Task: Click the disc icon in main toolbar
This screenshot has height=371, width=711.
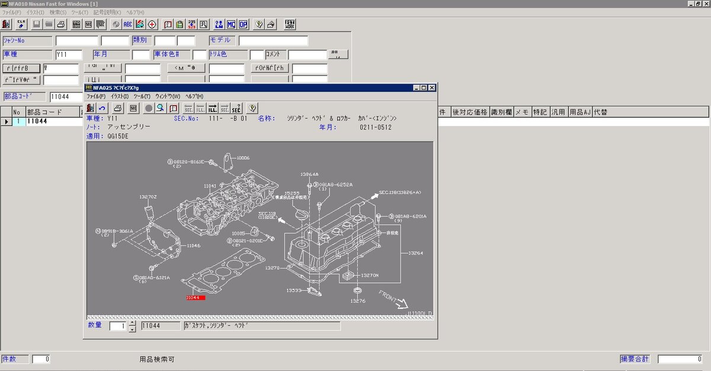Action: tap(116, 24)
